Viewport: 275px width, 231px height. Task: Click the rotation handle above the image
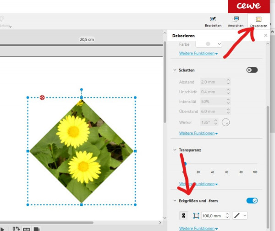[x=82, y=89]
